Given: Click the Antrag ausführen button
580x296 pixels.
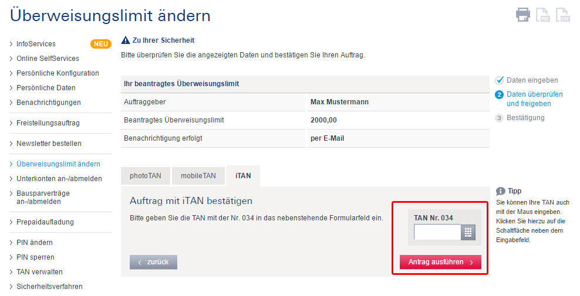Looking at the screenshot, I should click(x=440, y=262).
